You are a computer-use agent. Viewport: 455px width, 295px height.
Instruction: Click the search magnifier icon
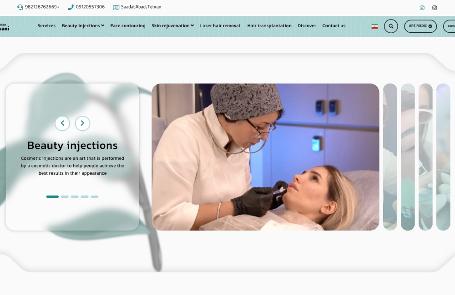[x=391, y=26]
